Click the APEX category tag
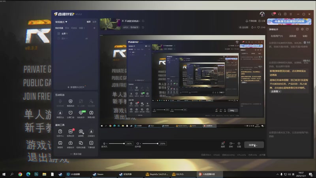This screenshot has width=316, height=178. point(131,27)
